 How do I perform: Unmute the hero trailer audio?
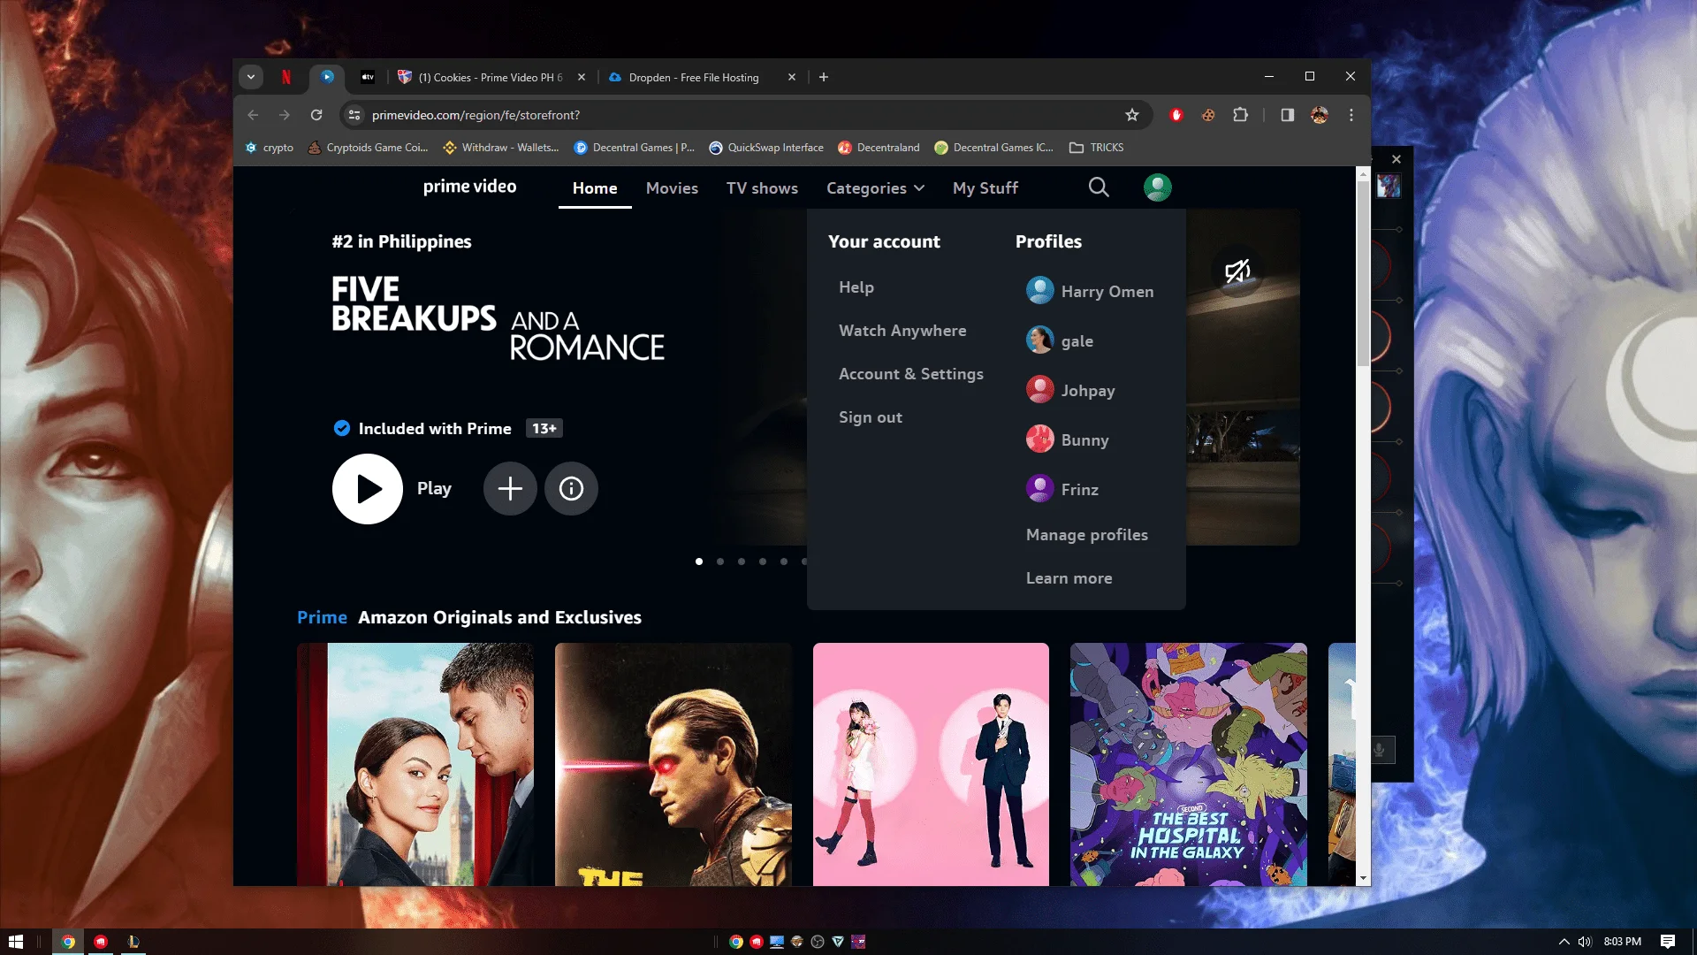click(x=1237, y=271)
